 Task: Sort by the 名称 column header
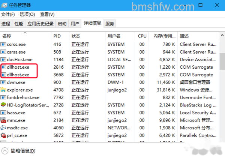(x=25, y=36)
